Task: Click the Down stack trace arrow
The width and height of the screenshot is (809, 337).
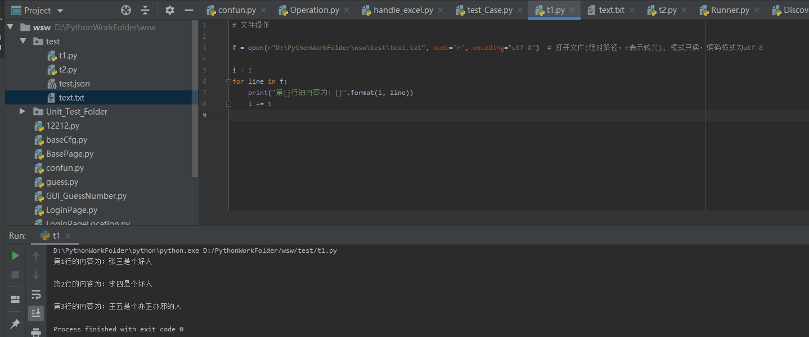Action: [x=36, y=275]
